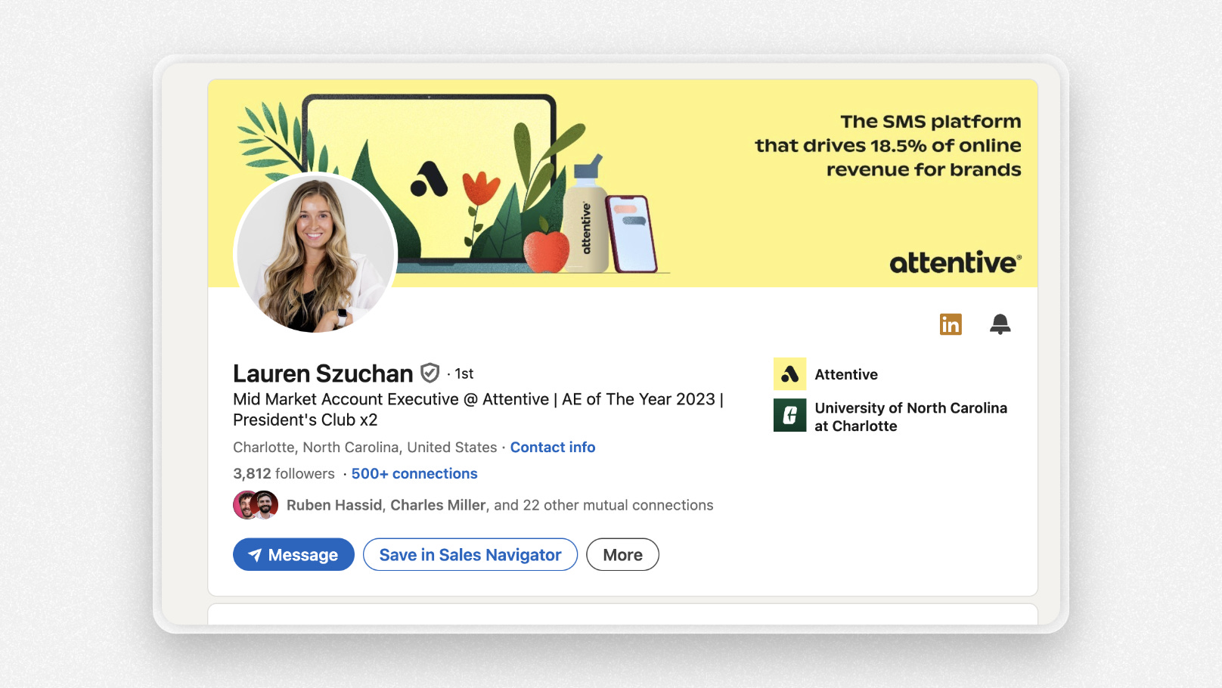Click the UNC Charlotte school logo icon

[789, 416]
